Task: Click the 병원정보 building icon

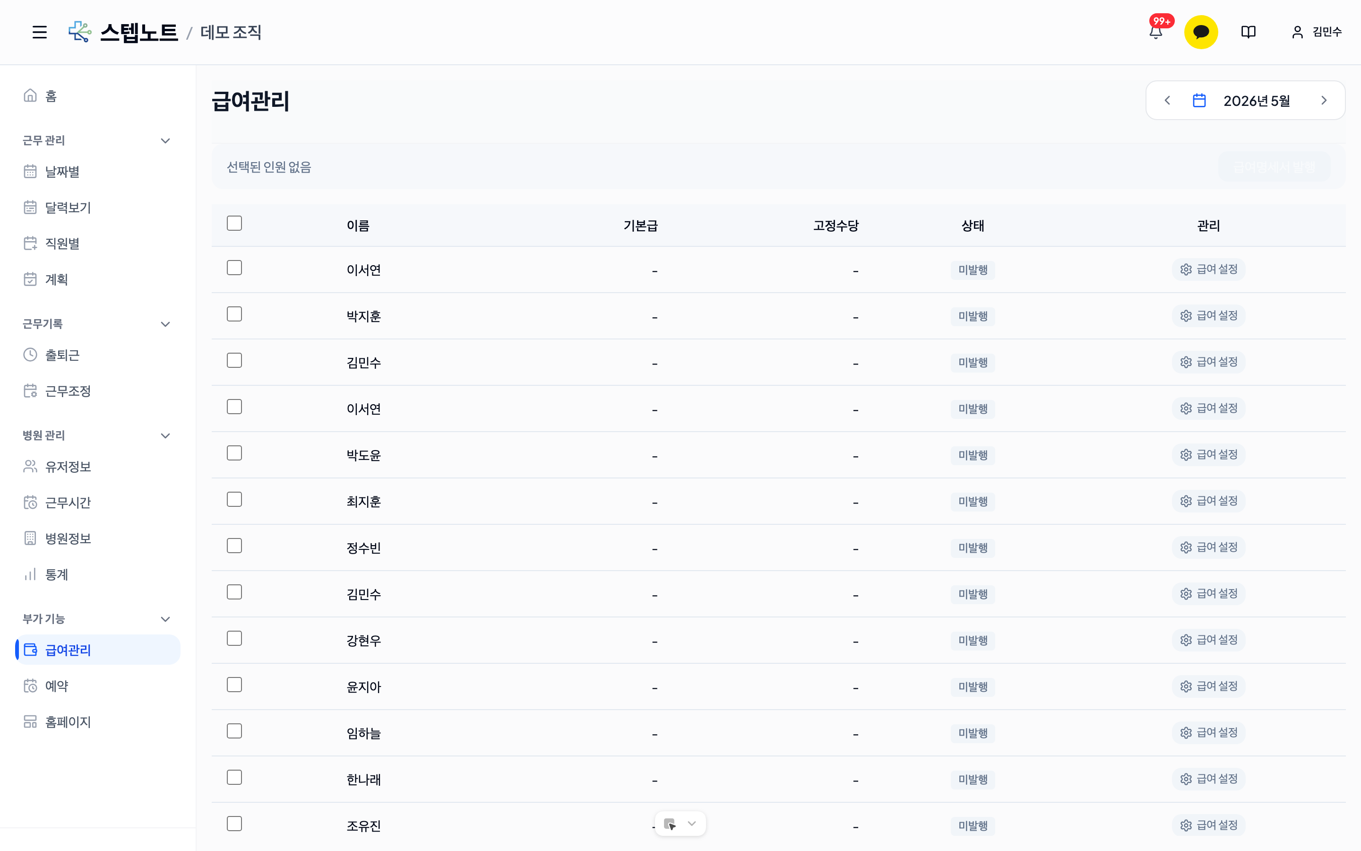Action: coord(30,538)
